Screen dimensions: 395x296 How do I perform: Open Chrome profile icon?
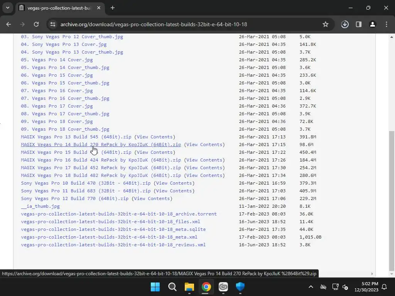click(373, 24)
